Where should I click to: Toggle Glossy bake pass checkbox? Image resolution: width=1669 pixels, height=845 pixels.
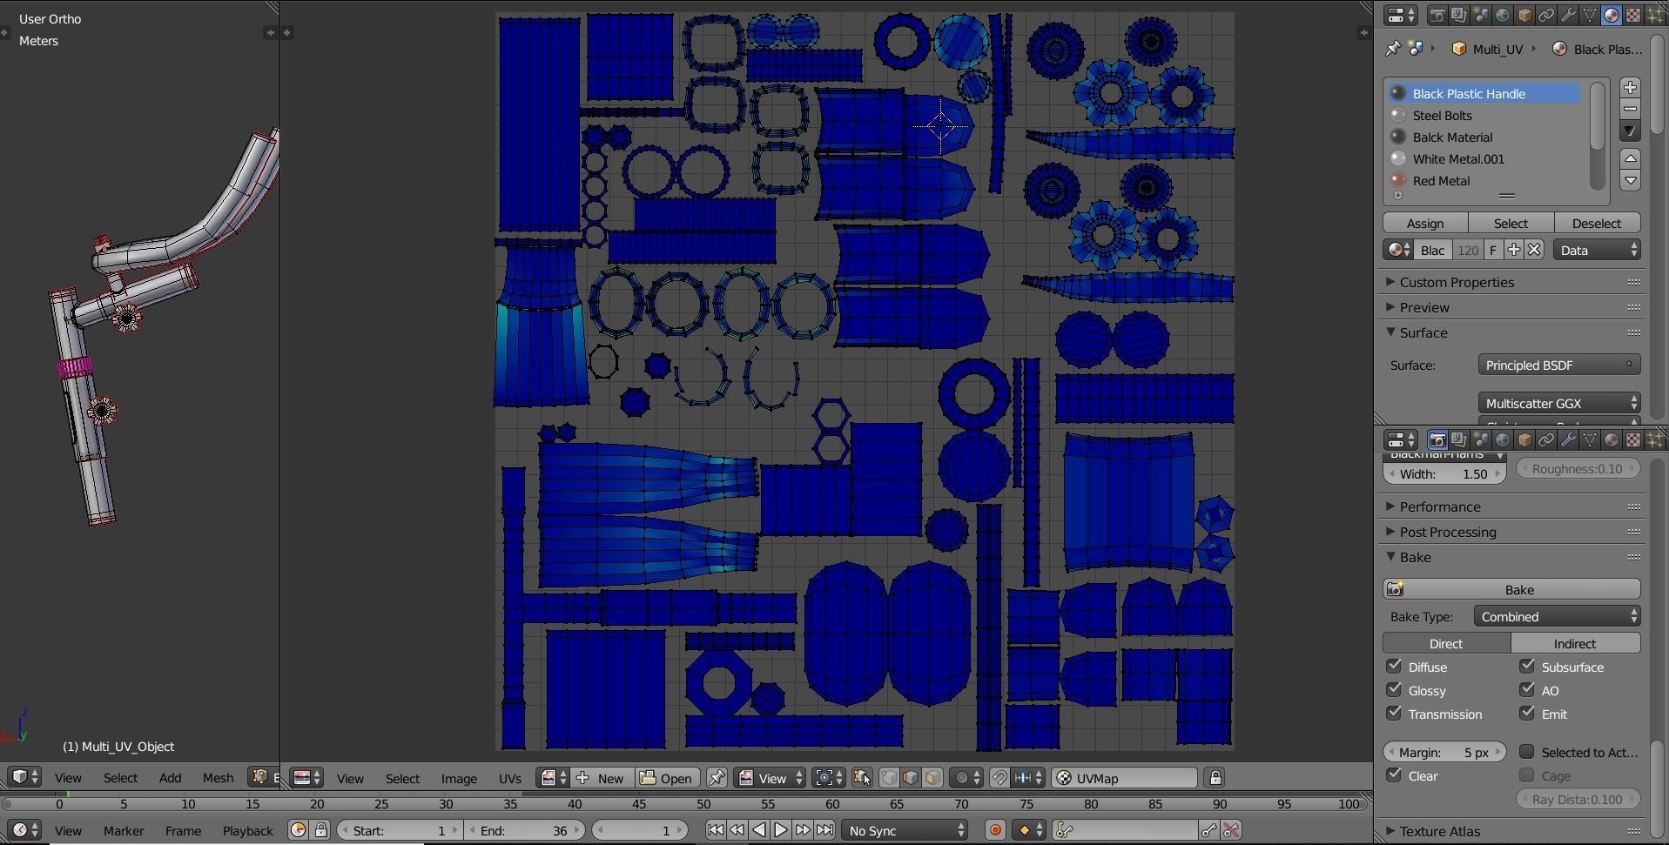(x=1394, y=690)
